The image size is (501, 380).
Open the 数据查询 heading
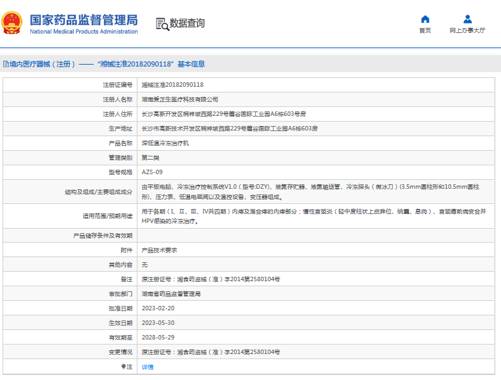[x=187, y=23]
